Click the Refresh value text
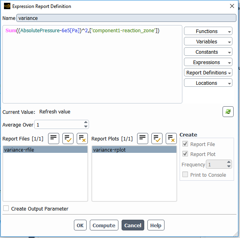 (x=55, y=112)
